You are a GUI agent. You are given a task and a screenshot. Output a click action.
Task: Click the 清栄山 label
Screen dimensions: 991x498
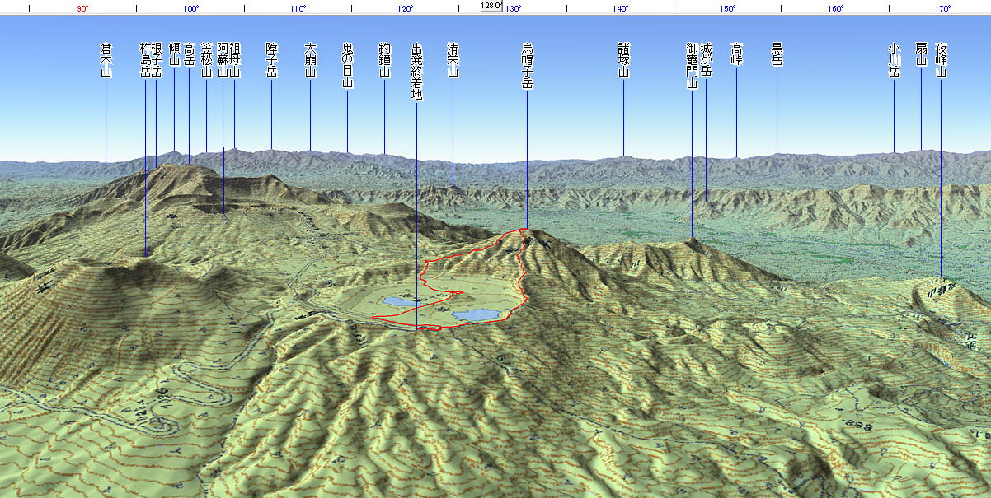452,61
